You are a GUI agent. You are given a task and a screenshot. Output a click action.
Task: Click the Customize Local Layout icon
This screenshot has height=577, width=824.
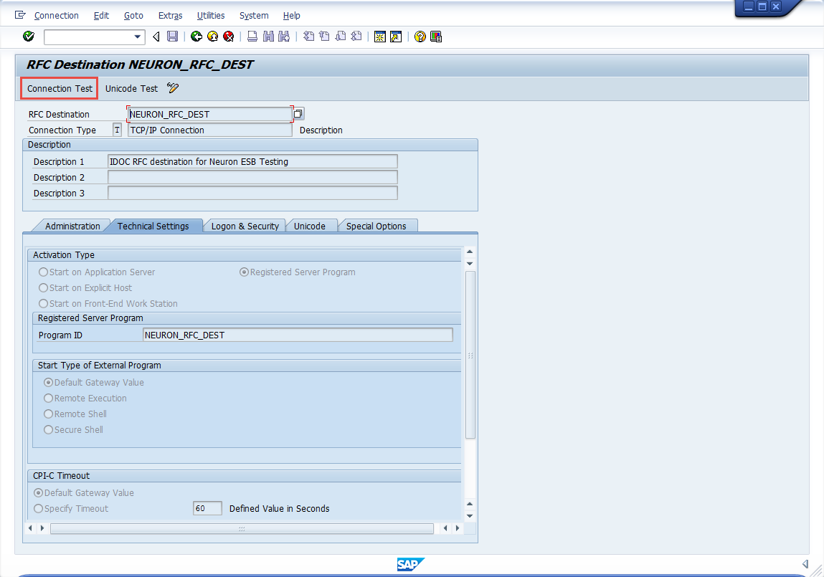[x=435, y=37]
